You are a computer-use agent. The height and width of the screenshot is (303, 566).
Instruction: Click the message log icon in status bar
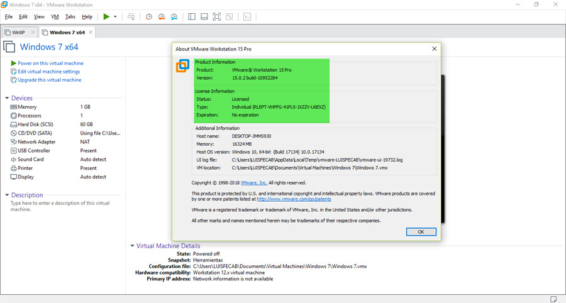[553, 299]
